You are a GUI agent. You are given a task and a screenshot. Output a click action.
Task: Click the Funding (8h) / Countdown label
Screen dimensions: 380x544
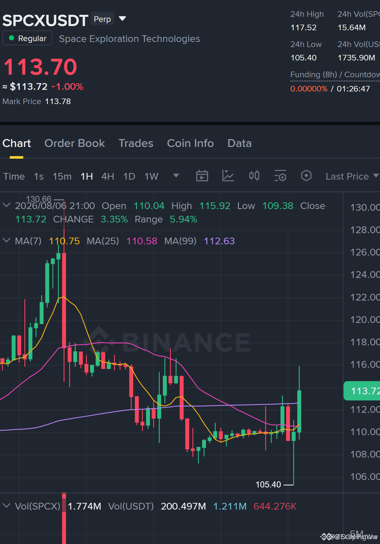pos(335,74)
